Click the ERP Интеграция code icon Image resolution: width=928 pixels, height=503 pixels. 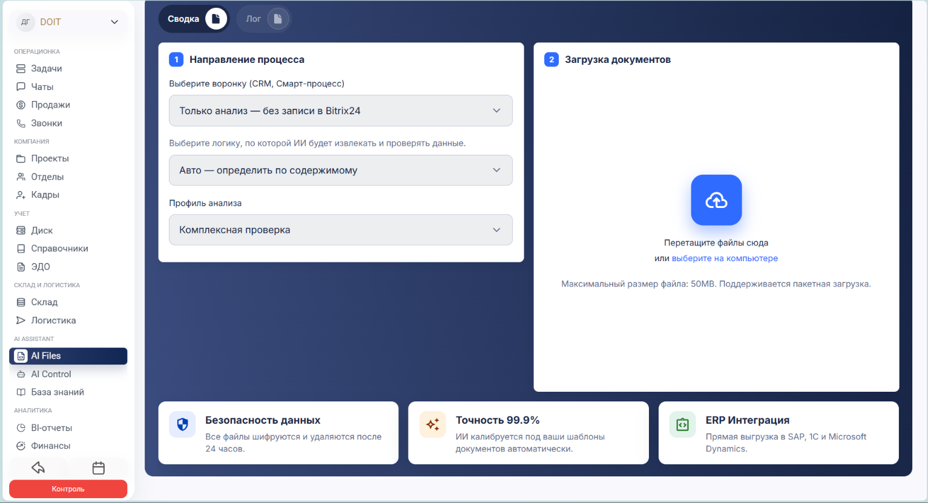pos(682,425)
